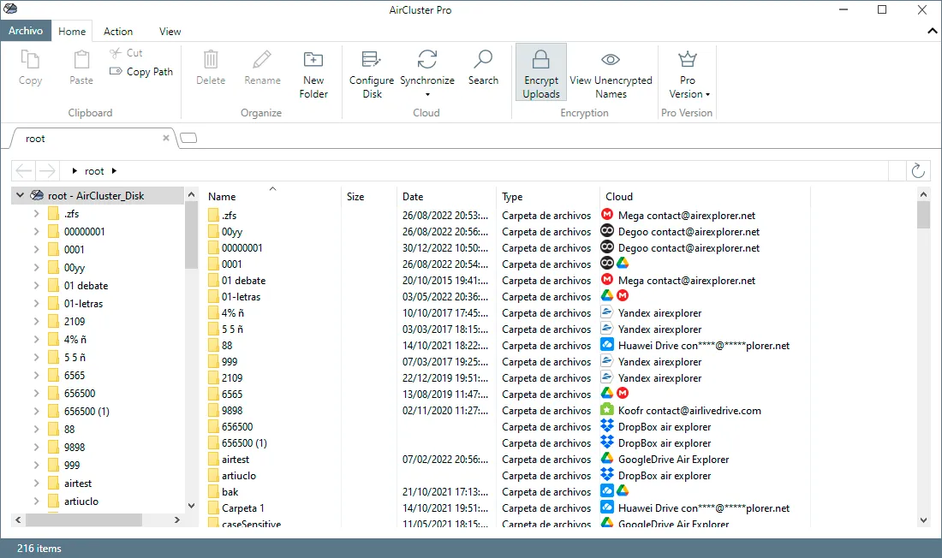
Task: Select the root document tab
Action: [x=93, y=139]
